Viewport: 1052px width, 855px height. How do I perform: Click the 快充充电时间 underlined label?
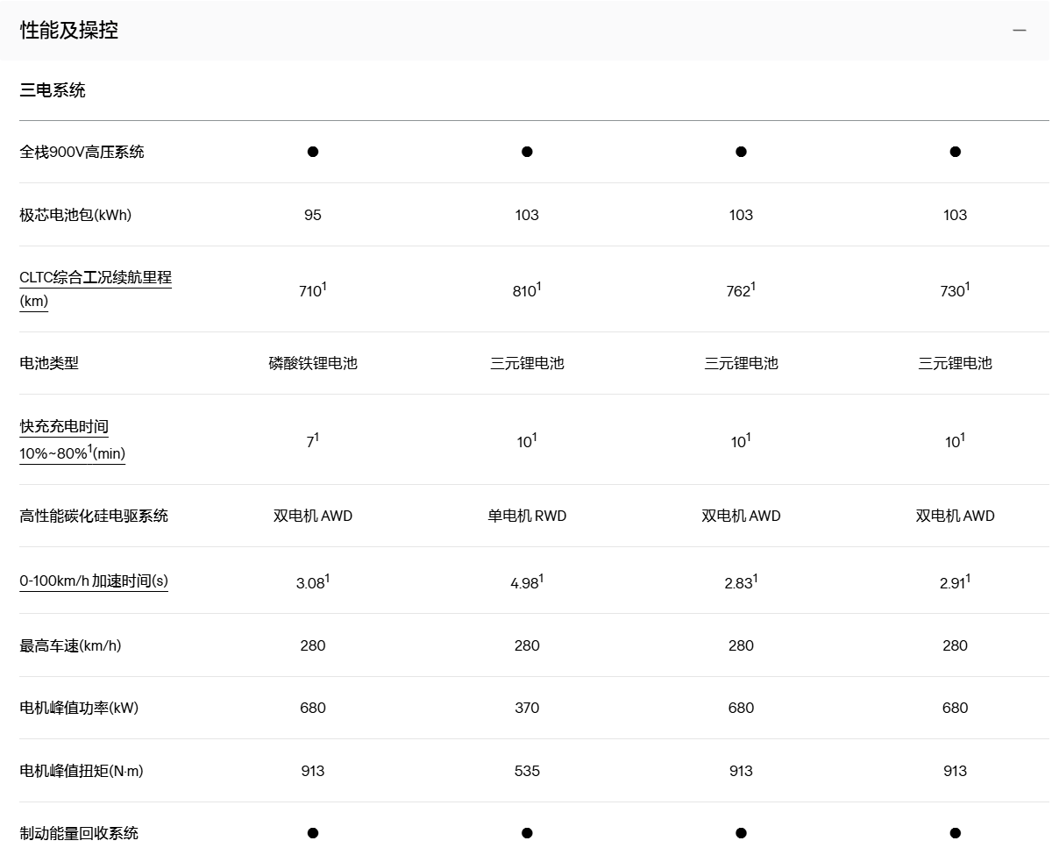64,427
